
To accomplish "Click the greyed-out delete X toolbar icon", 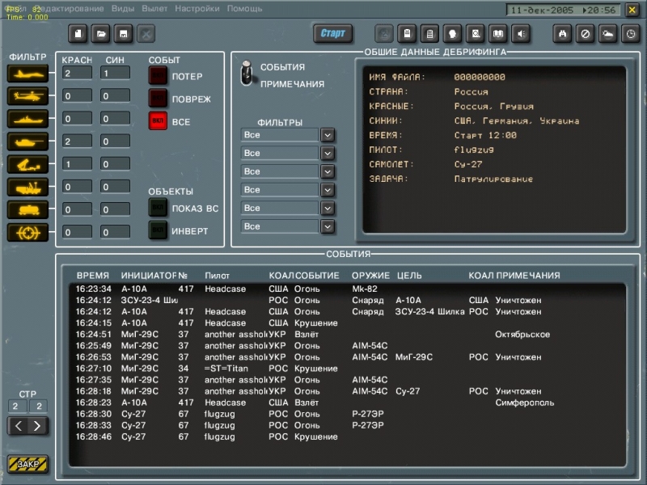I will click(x=146, y=34).
